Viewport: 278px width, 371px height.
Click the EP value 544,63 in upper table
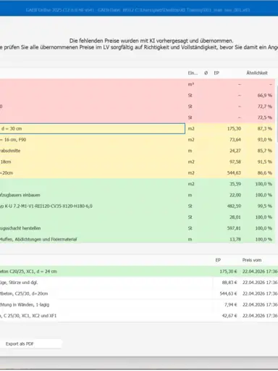coord(234,173)
